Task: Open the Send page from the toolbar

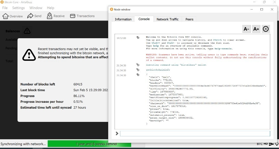Action: 34,16
